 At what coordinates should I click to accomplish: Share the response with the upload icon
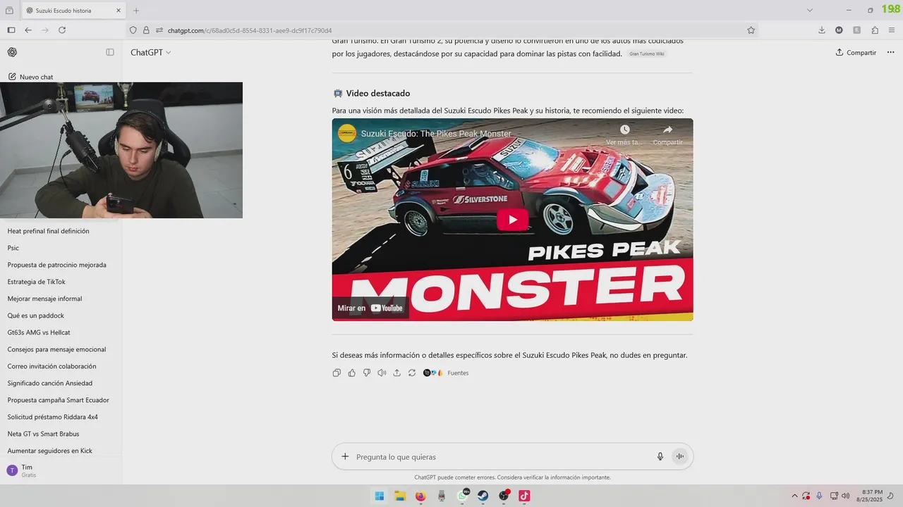pos(396,373)
